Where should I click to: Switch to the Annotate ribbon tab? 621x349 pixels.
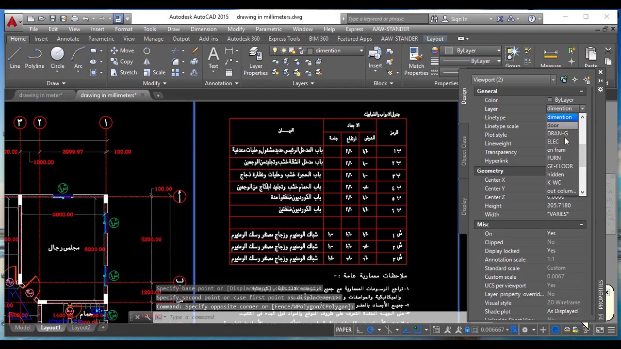(x=68, y=39)
